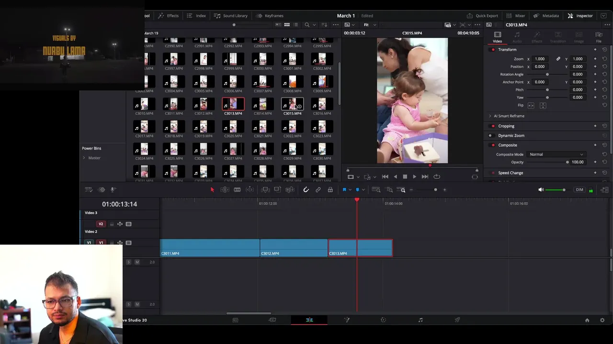Click the DIM audio button
Image resolution: width=613 pixels, height=344 pixels.
point(579,190)
